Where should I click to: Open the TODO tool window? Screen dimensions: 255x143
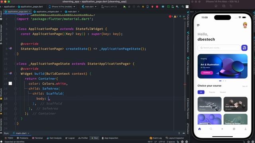(x=9, y=138)
